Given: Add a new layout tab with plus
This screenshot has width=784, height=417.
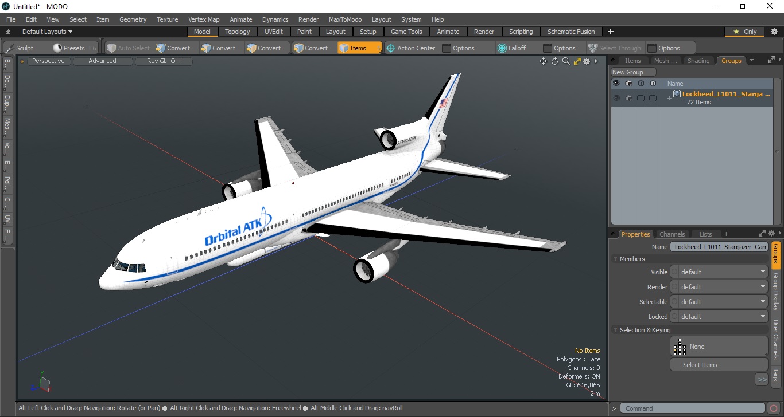Looking at the screenshot, I should coord(611,32).
